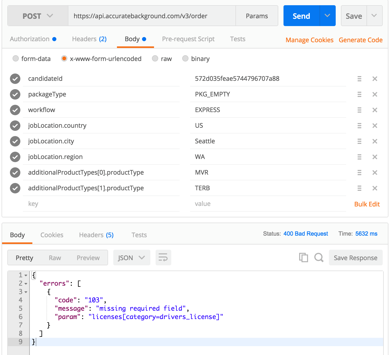
Task: Toggle line wrap in response viewer
Action: coord(163,258)
